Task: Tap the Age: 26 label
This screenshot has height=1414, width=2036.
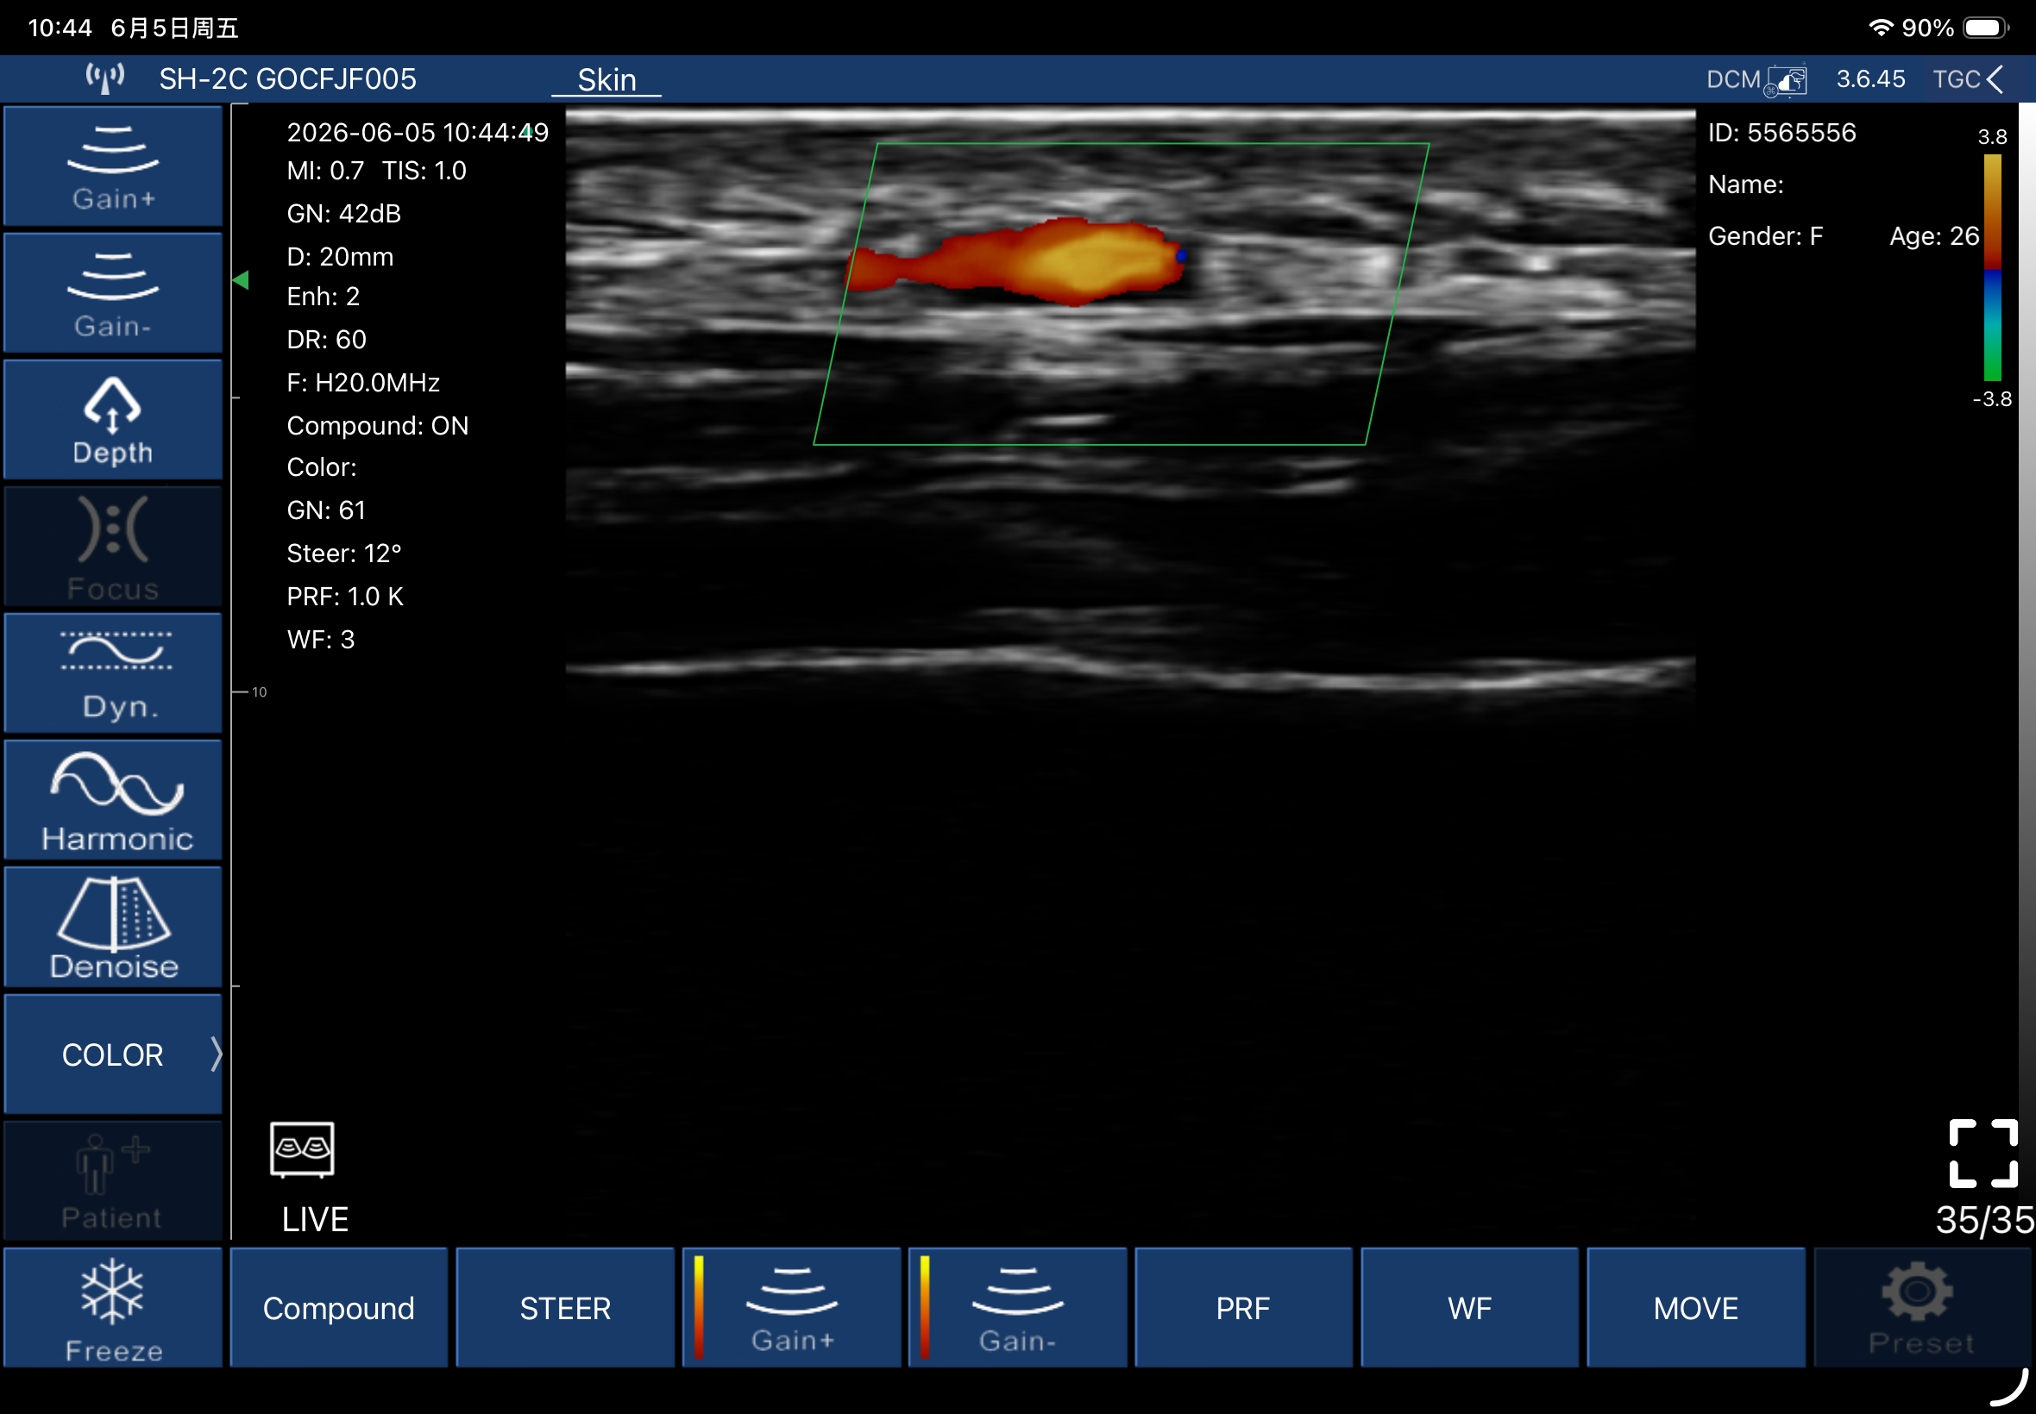Action: (x=1934, y=235)
